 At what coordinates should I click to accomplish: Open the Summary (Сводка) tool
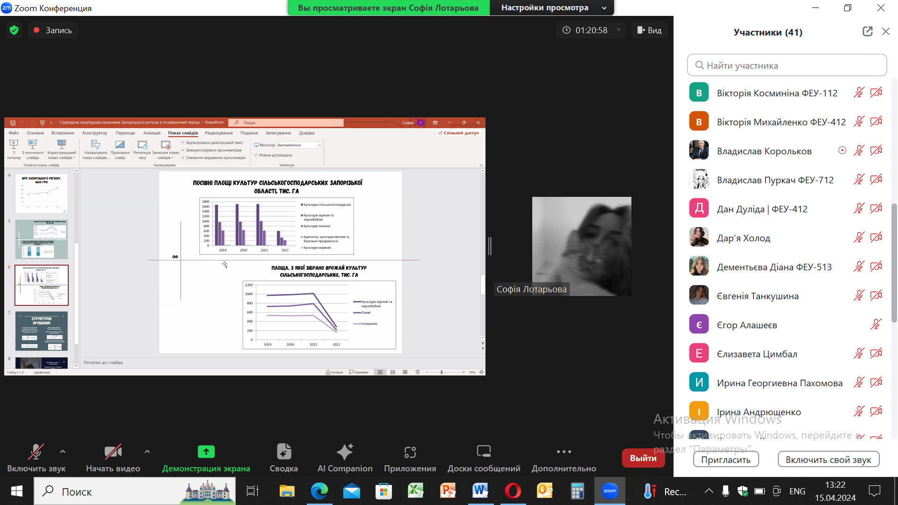(x=283, y=452)
